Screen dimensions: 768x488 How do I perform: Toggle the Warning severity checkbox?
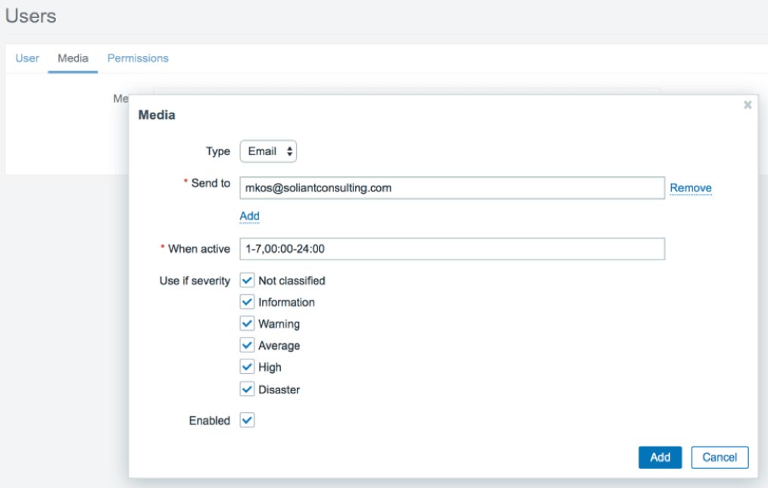(x=248, y=324)
